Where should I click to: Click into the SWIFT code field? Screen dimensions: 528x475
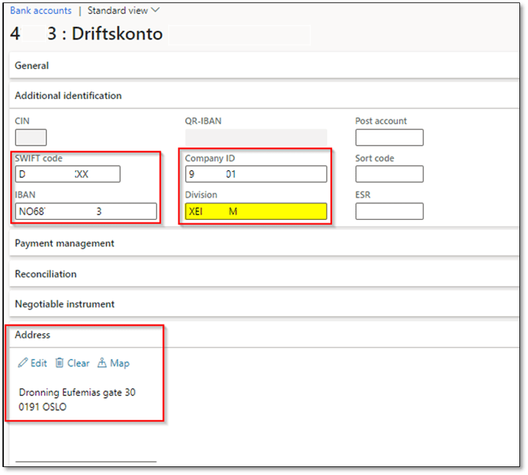[x=68, y=175]
